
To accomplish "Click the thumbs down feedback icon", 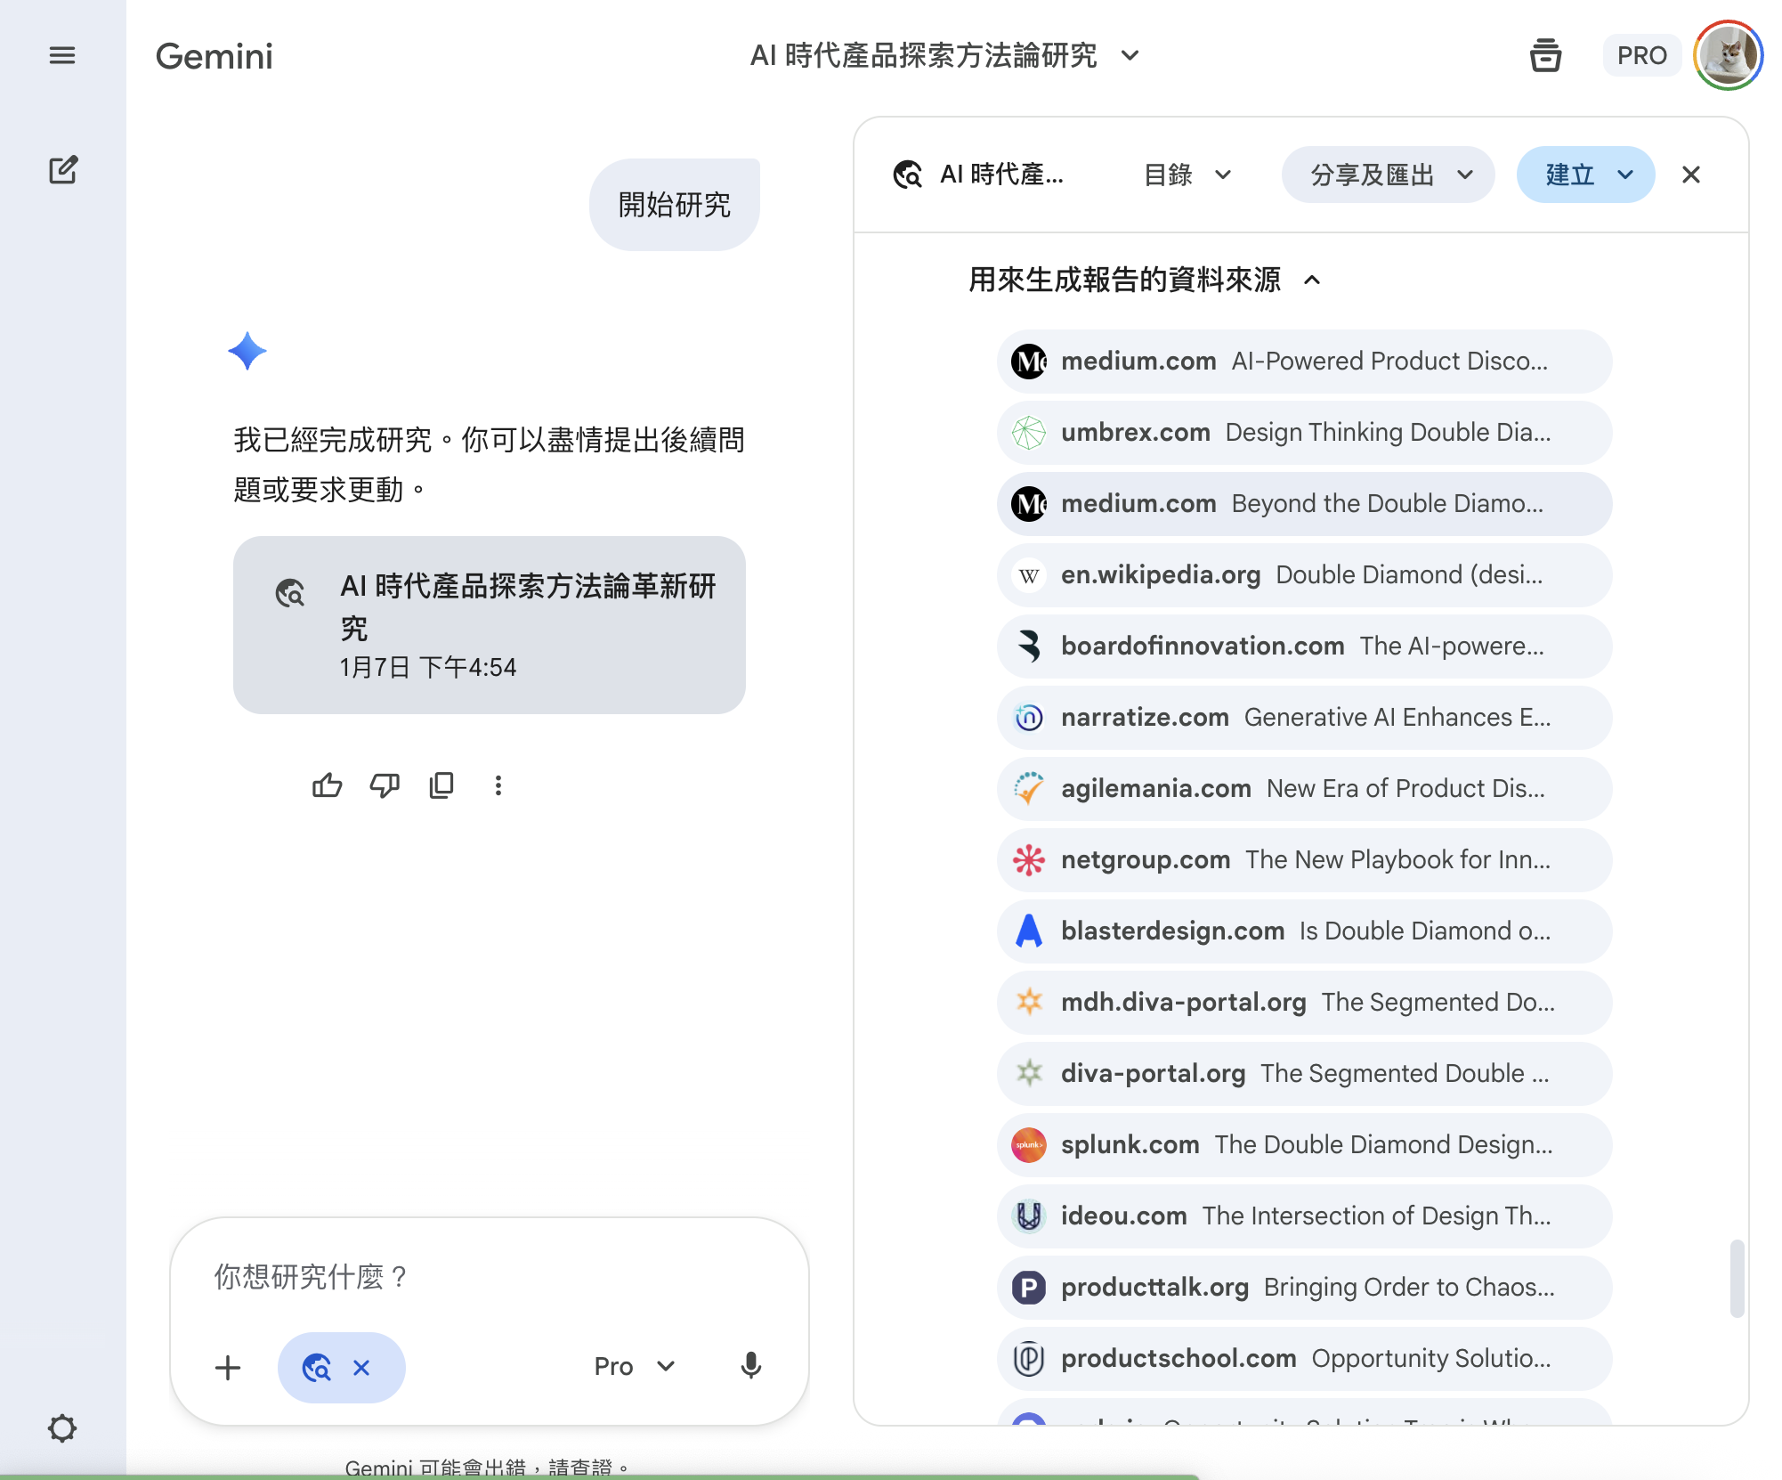I will pyautogui.click(x=385, y=785).
